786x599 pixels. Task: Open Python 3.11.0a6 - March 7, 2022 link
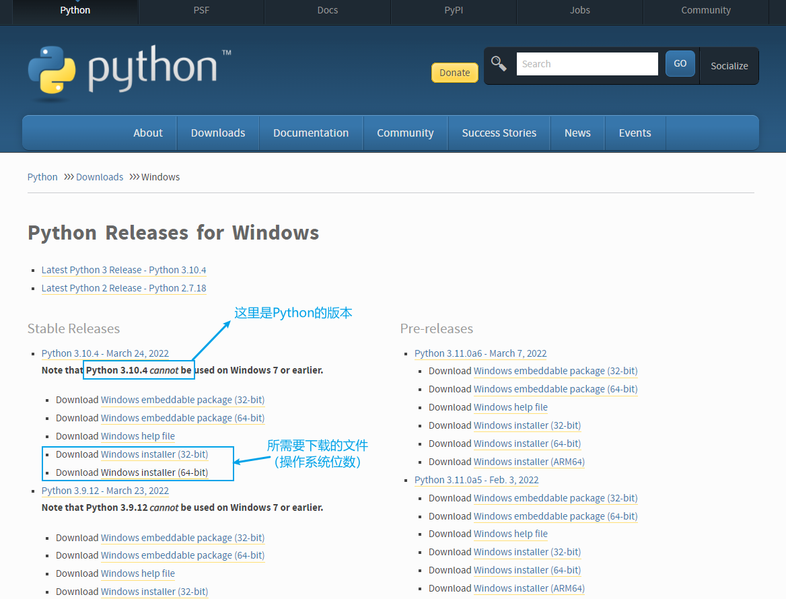[x=480, y=353]
